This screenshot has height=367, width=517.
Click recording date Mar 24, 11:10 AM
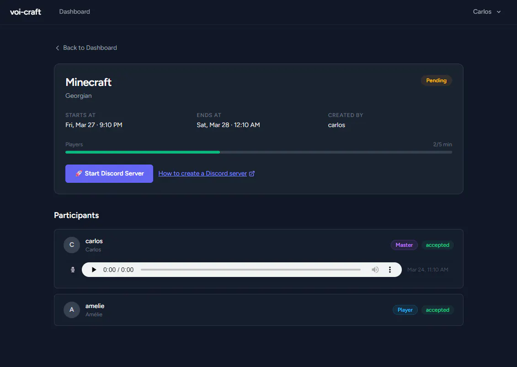428,270
